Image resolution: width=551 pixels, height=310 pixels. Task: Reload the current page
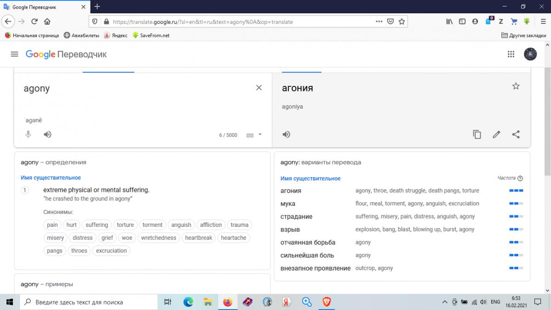pyautogui.click(x=34, y=21)
